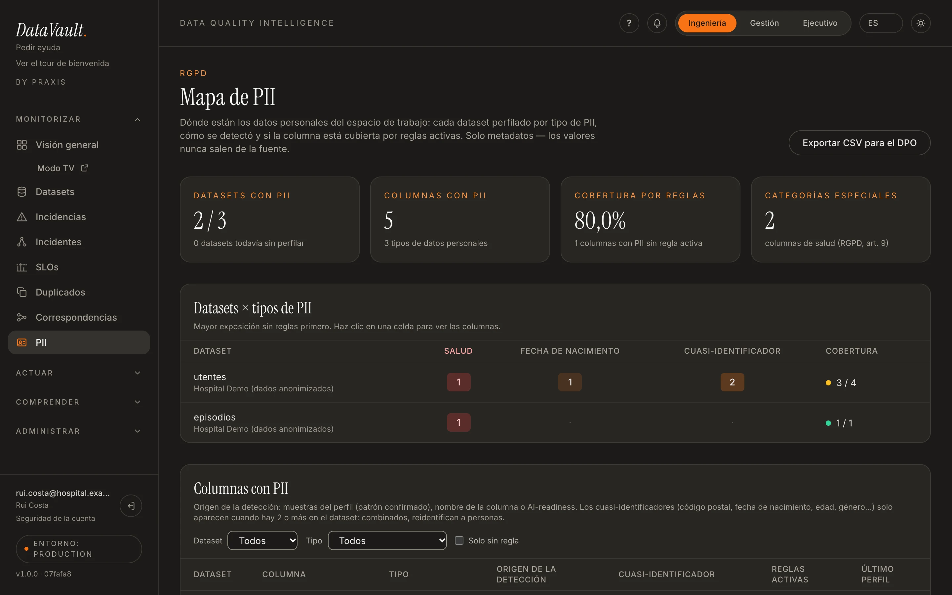Image resolution: width=952 pixels, height=595 pixels.
Task: Expand the ADMINISTRAR section
Action: click(79, 431)
